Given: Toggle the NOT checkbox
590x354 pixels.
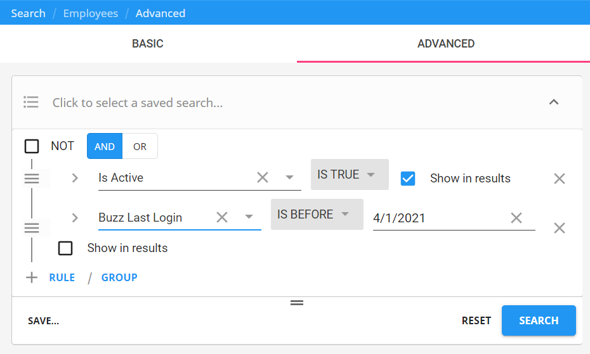Looking at the screenshot, I should (32, 146).
